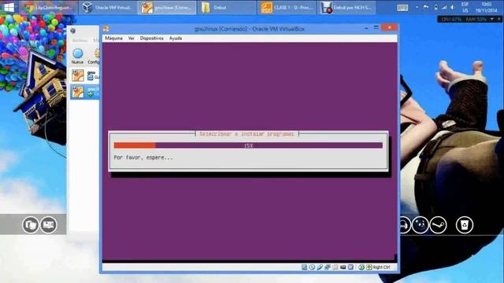Switch to Chrome taskbar button

pos(49,7)
